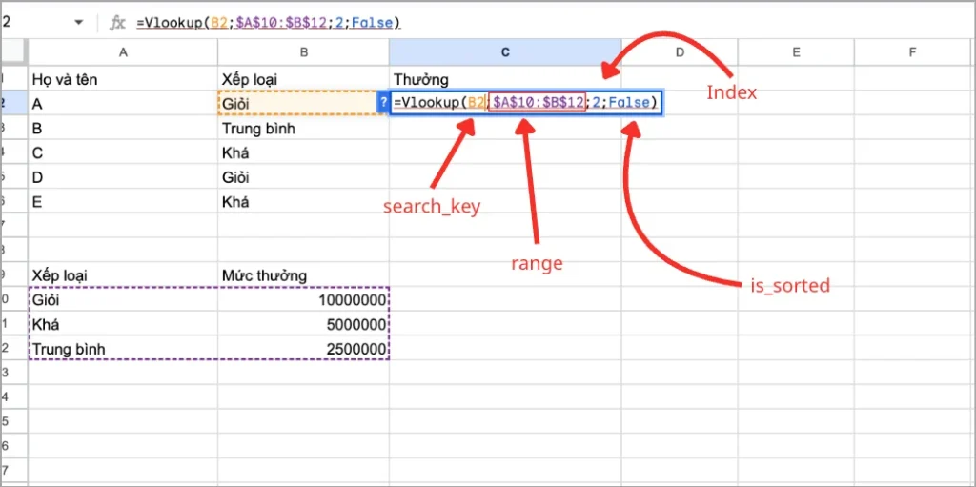Select the name cell "E" under Họ và tên
This screenshot has height=487, width=976.
(123, 201)
